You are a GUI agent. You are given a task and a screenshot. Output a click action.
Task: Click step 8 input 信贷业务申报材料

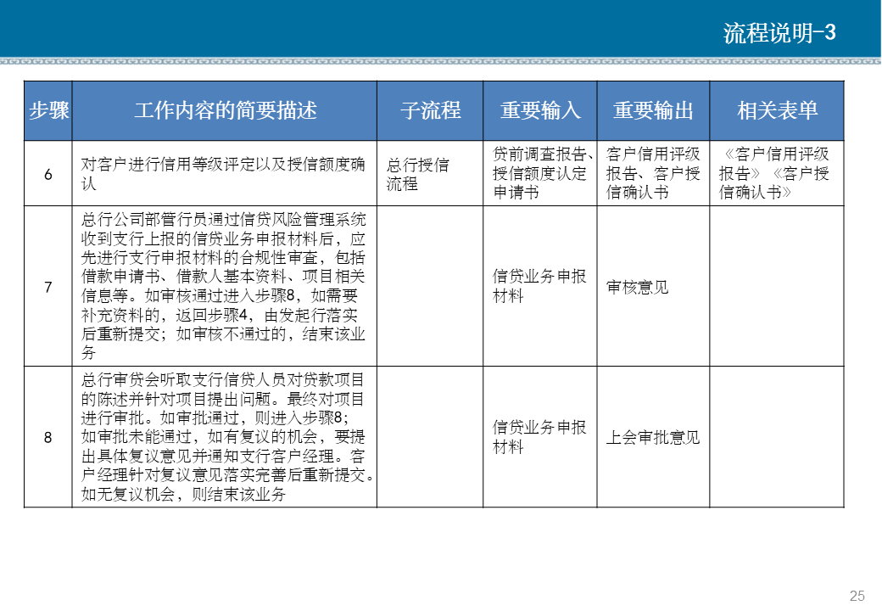[x=539, y=437]
